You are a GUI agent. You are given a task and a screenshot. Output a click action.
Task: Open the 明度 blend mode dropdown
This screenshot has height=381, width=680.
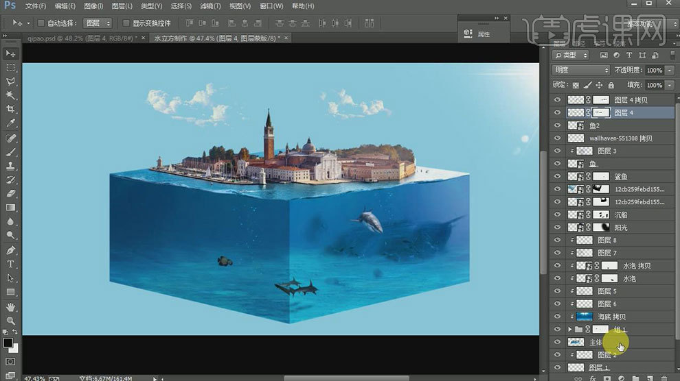coord(580,70)
